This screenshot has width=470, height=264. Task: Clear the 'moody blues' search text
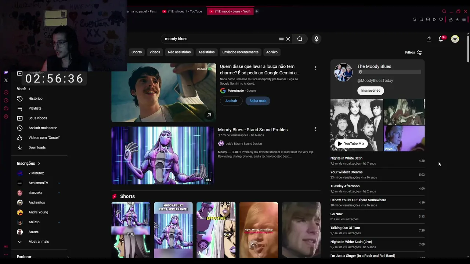tap(288, 39)
